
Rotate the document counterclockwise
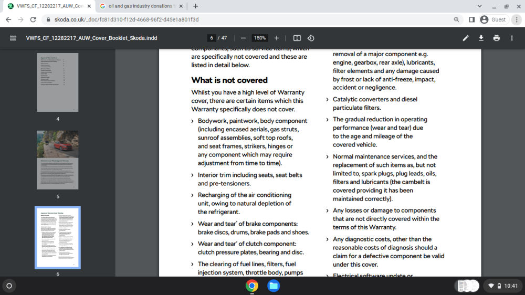(311, 38)
